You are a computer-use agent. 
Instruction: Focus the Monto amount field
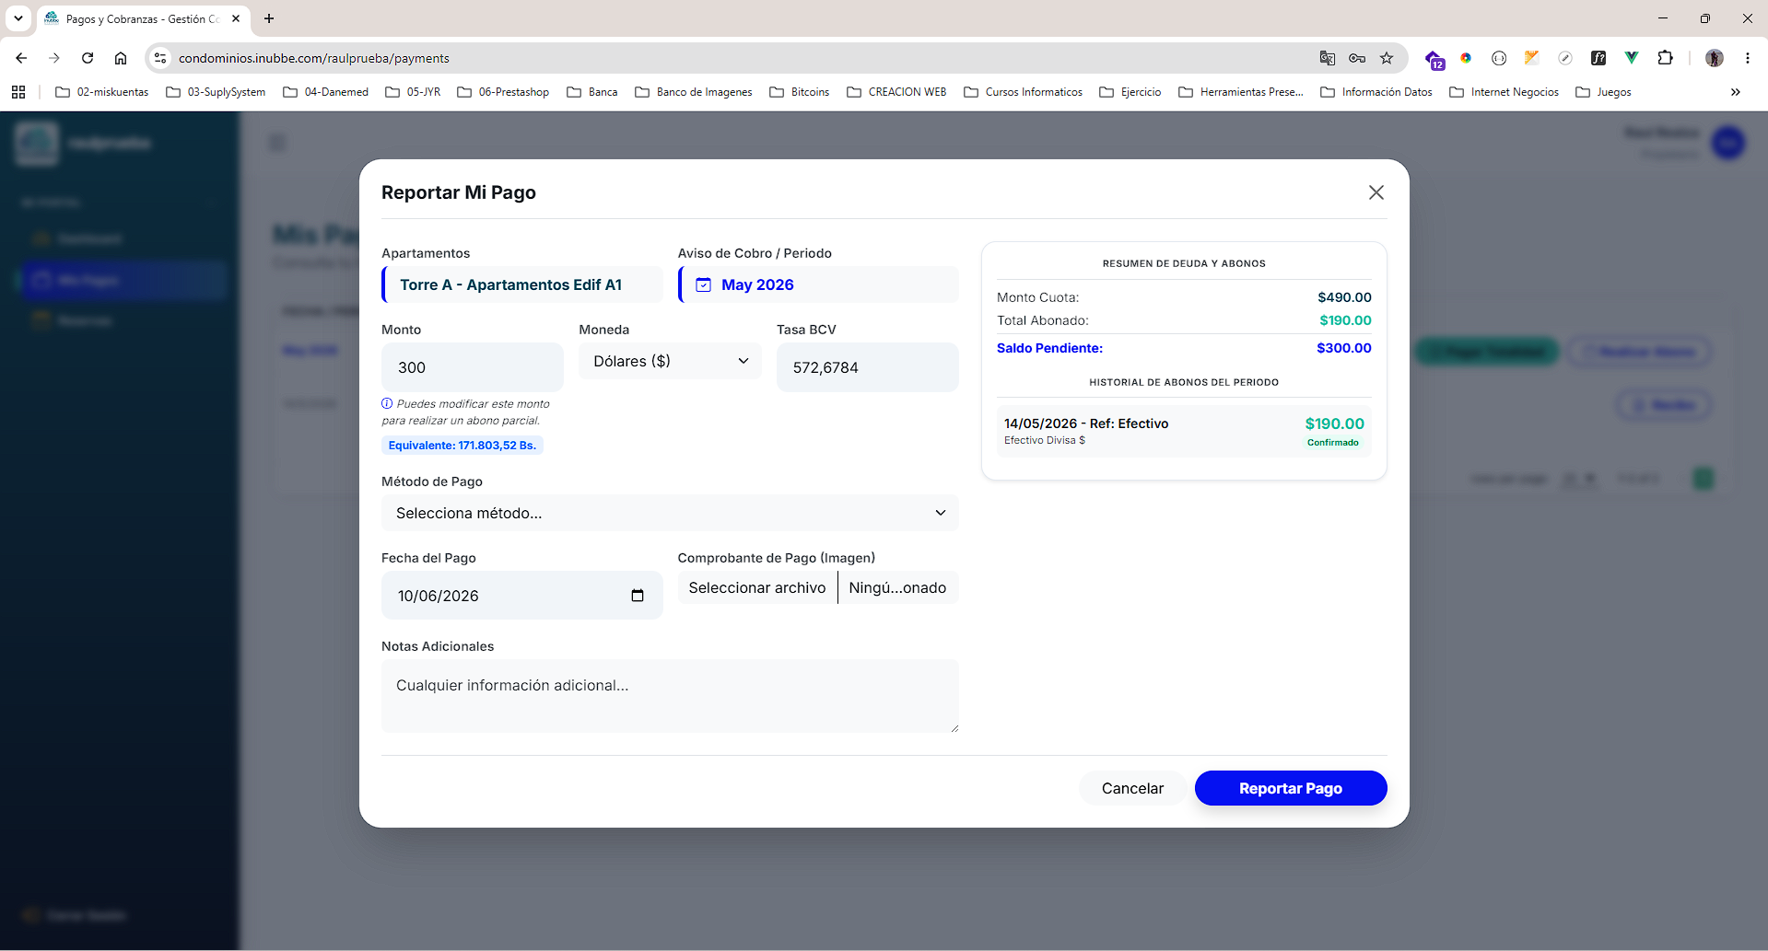472,367
